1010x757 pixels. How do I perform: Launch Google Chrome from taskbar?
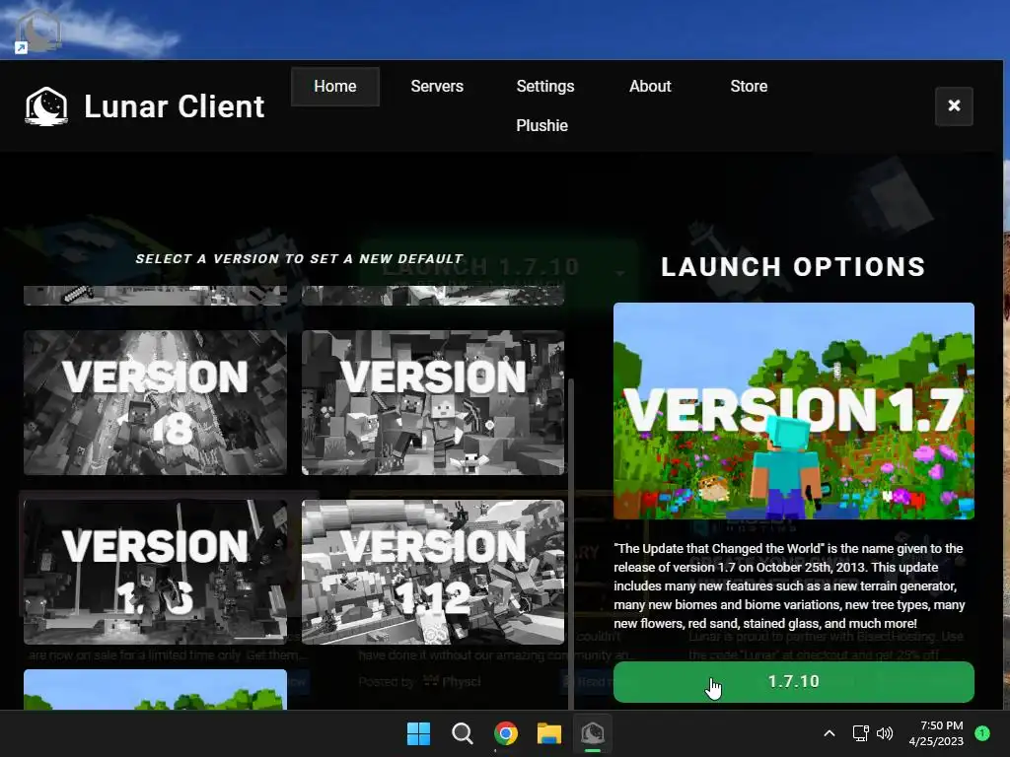(506, 733)
